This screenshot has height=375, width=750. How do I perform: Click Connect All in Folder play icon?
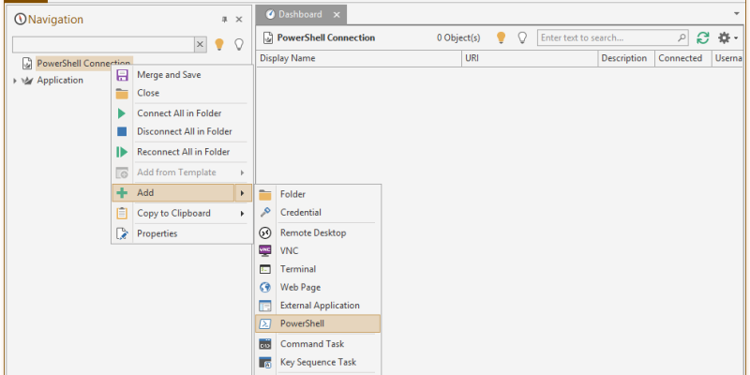point(122,113)
